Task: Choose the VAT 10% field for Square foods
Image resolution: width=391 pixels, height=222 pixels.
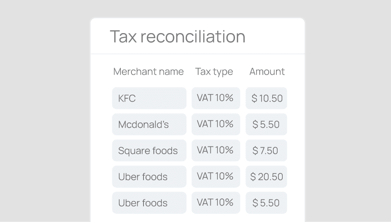Action: pyautogui.click(x=215, y=150)
